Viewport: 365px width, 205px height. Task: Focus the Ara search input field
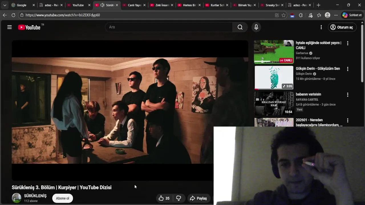[169, 27]
